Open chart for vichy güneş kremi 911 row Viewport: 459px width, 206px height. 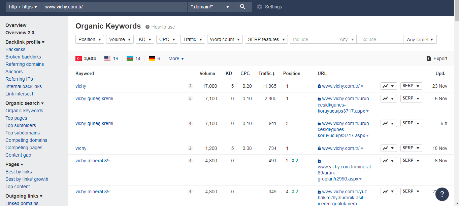389,123
